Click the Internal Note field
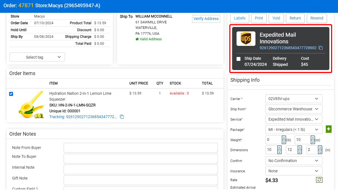338x194 pixels. click(x=141, y=169)
